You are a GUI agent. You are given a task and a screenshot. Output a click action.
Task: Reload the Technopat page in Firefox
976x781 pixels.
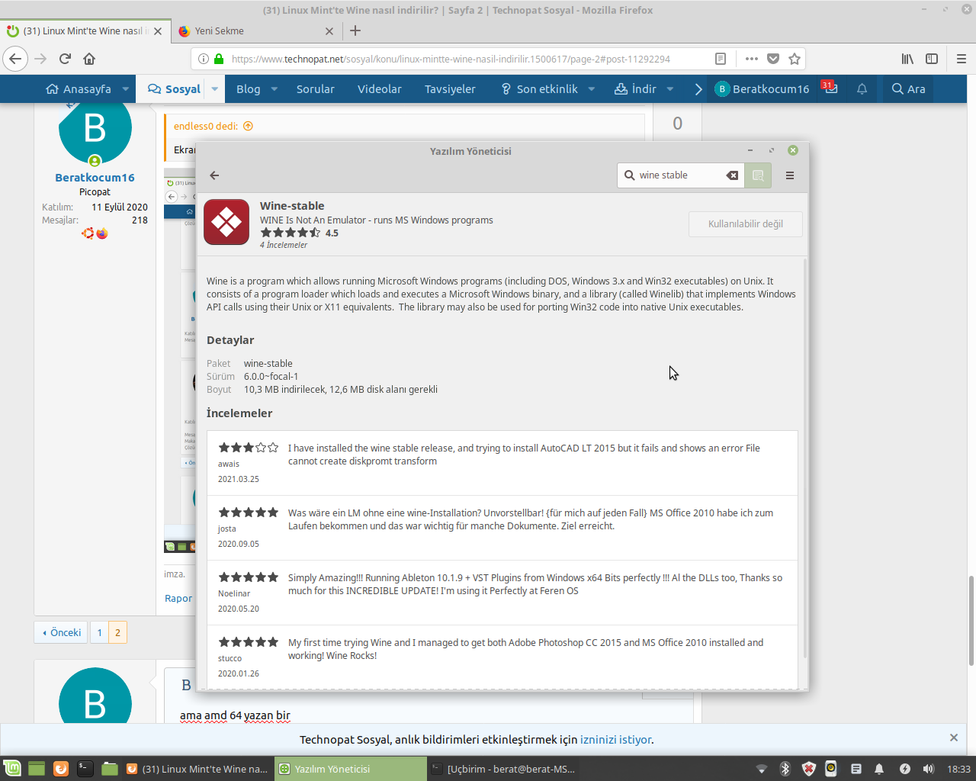point(65,59)
